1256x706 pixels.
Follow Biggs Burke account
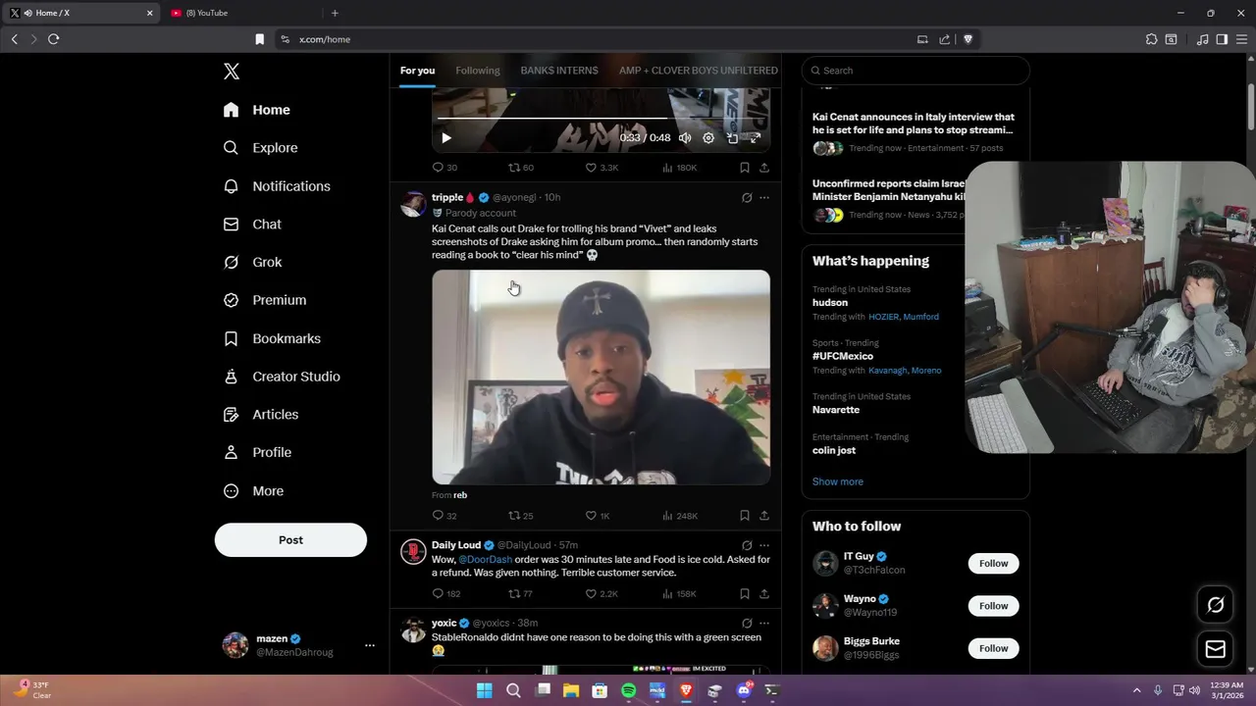coord(993,648)
